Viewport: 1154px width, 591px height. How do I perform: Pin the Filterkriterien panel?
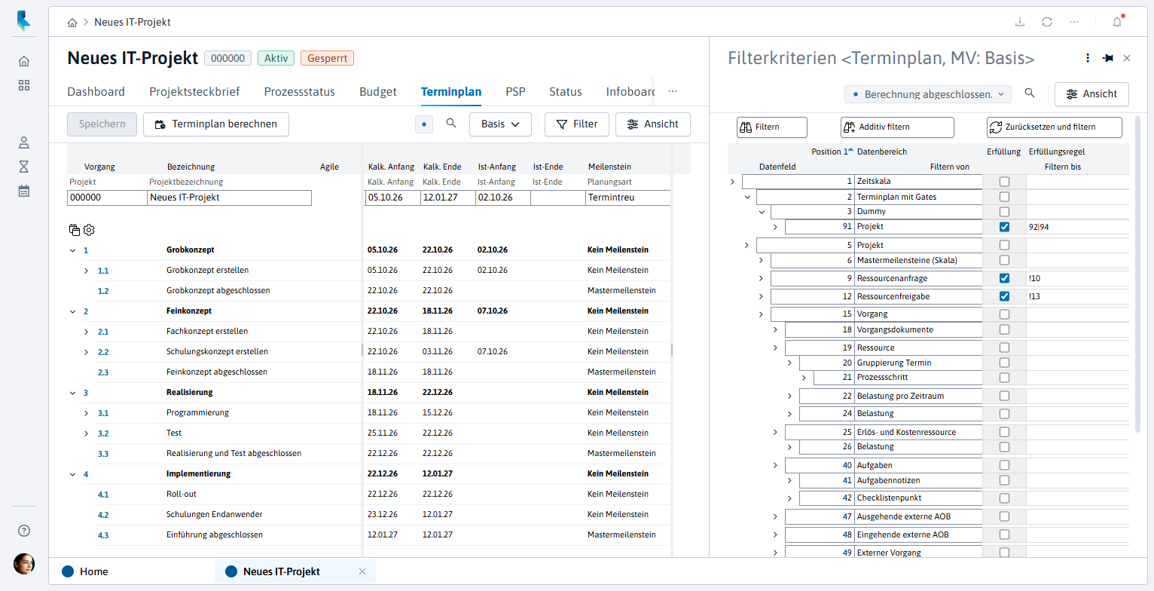[1107, 58]
